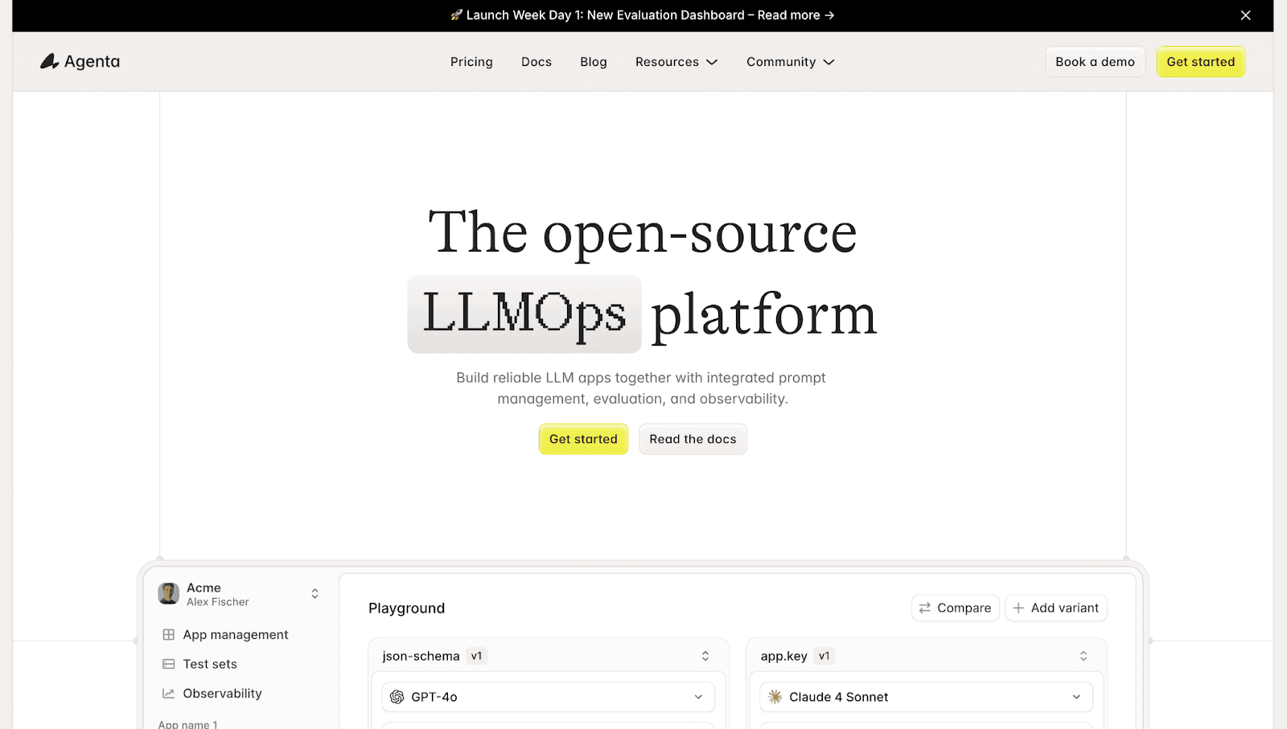The width and height of the screenshot is (1287, 729).
Task: Click Read the docs button
Action: [x=693, y=439]
